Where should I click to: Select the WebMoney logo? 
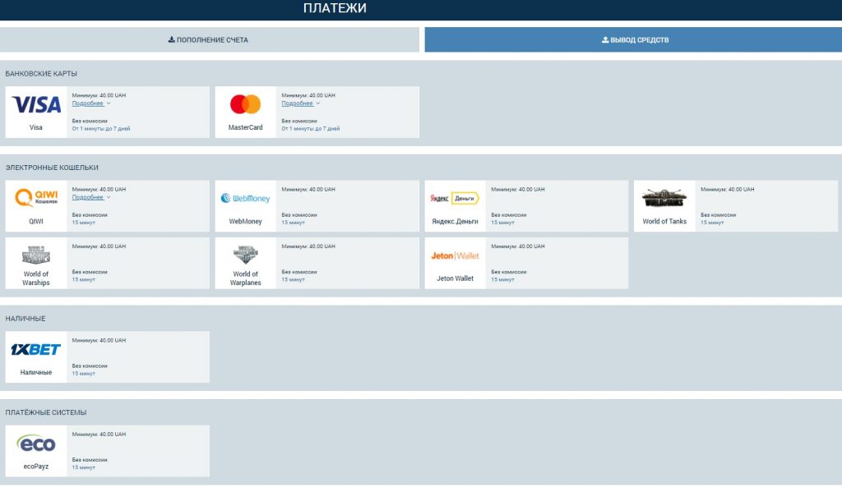click(x=245, y=198)
